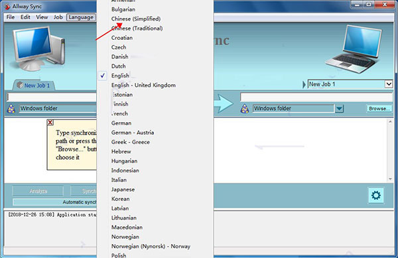Open the Language menu
Screen dimensions: 398x258
tap(81, 17)
